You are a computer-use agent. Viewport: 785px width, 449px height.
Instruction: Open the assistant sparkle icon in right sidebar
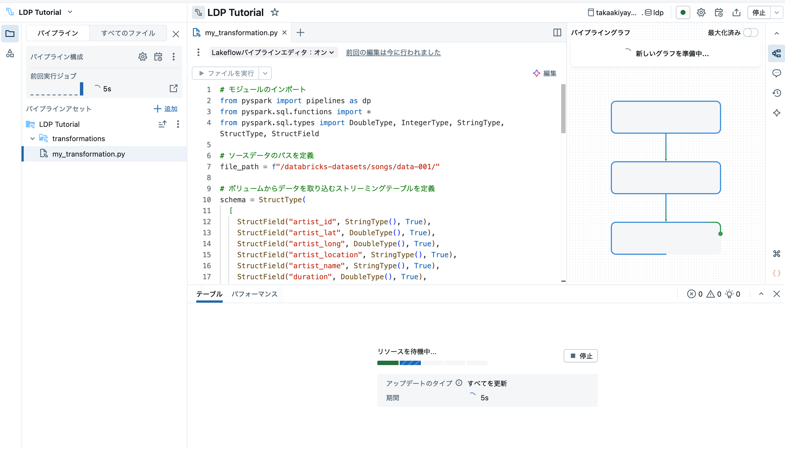coord(776,113)
